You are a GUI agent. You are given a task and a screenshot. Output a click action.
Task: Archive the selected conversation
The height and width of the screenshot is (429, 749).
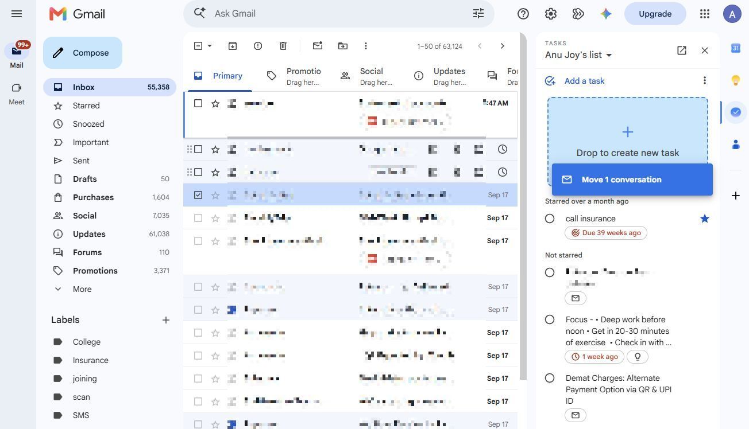[x=233, y=46]
